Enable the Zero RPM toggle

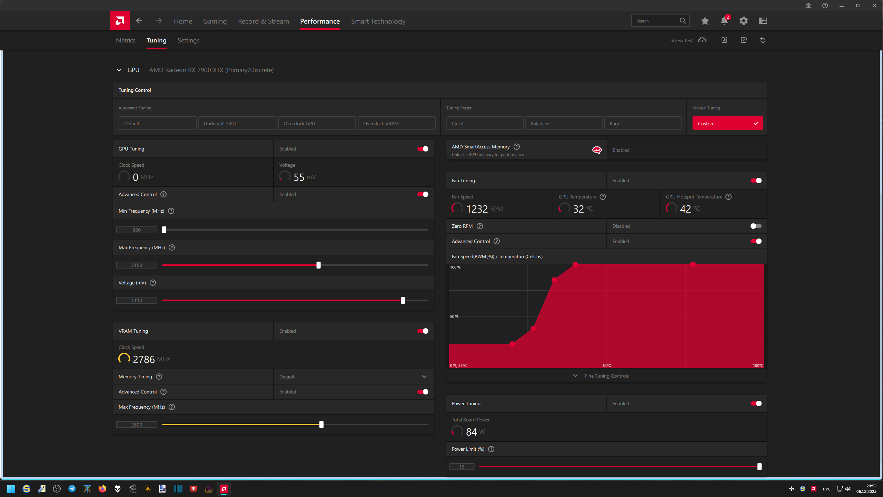[756, 226]
